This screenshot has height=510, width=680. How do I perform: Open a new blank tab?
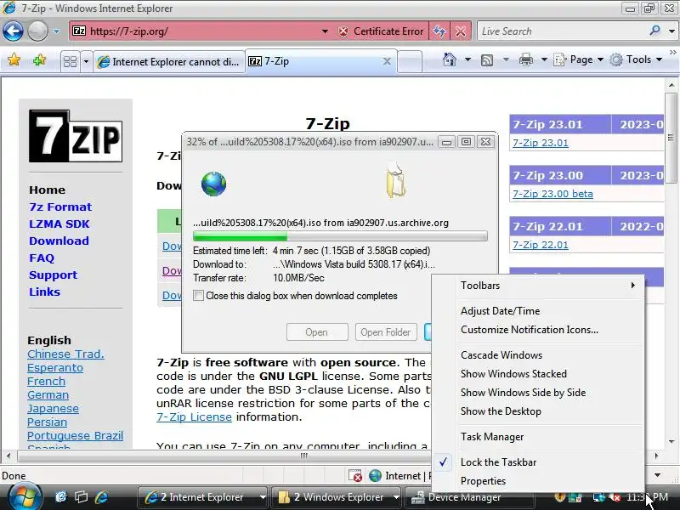click(410, 61)
